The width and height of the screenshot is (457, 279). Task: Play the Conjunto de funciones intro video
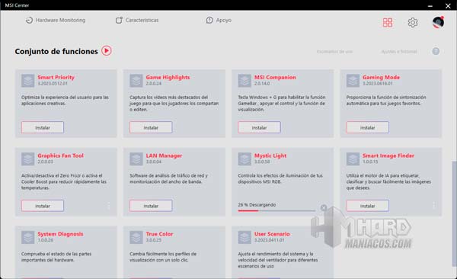point(107,51)
